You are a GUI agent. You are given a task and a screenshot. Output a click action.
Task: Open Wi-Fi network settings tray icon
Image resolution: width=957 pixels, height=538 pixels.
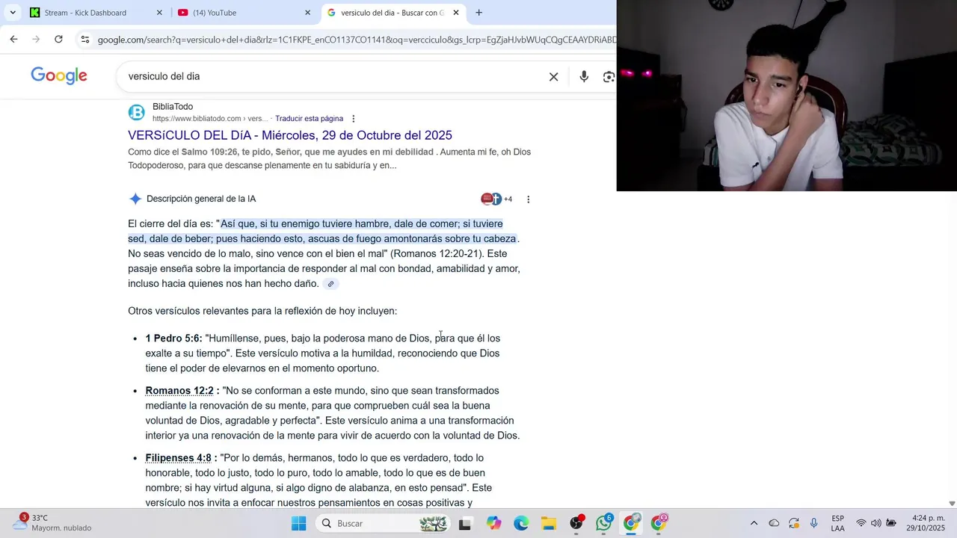click(x=861, y=523)
